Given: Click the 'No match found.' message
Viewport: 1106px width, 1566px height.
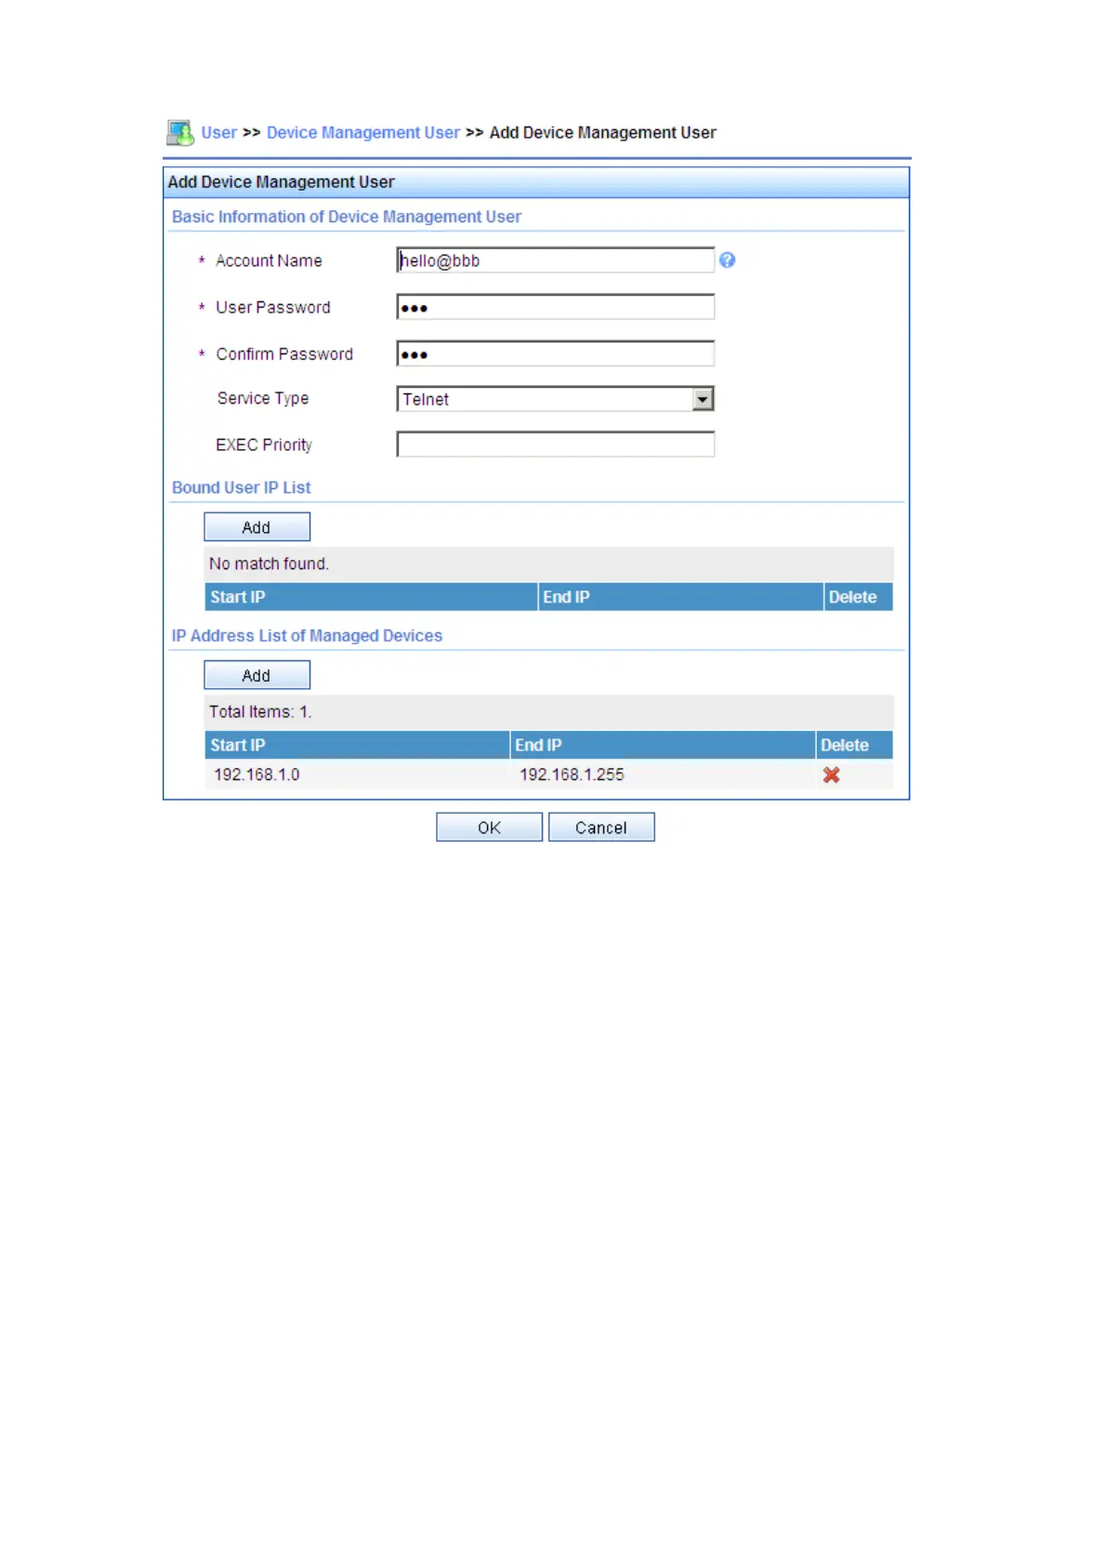Looking at the screenshot, I should pos(269,564).
